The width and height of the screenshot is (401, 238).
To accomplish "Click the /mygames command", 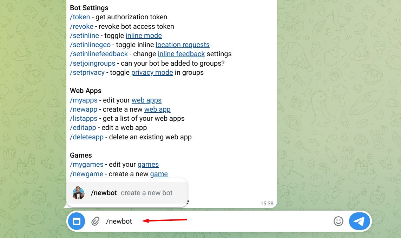I will [87, 165].
